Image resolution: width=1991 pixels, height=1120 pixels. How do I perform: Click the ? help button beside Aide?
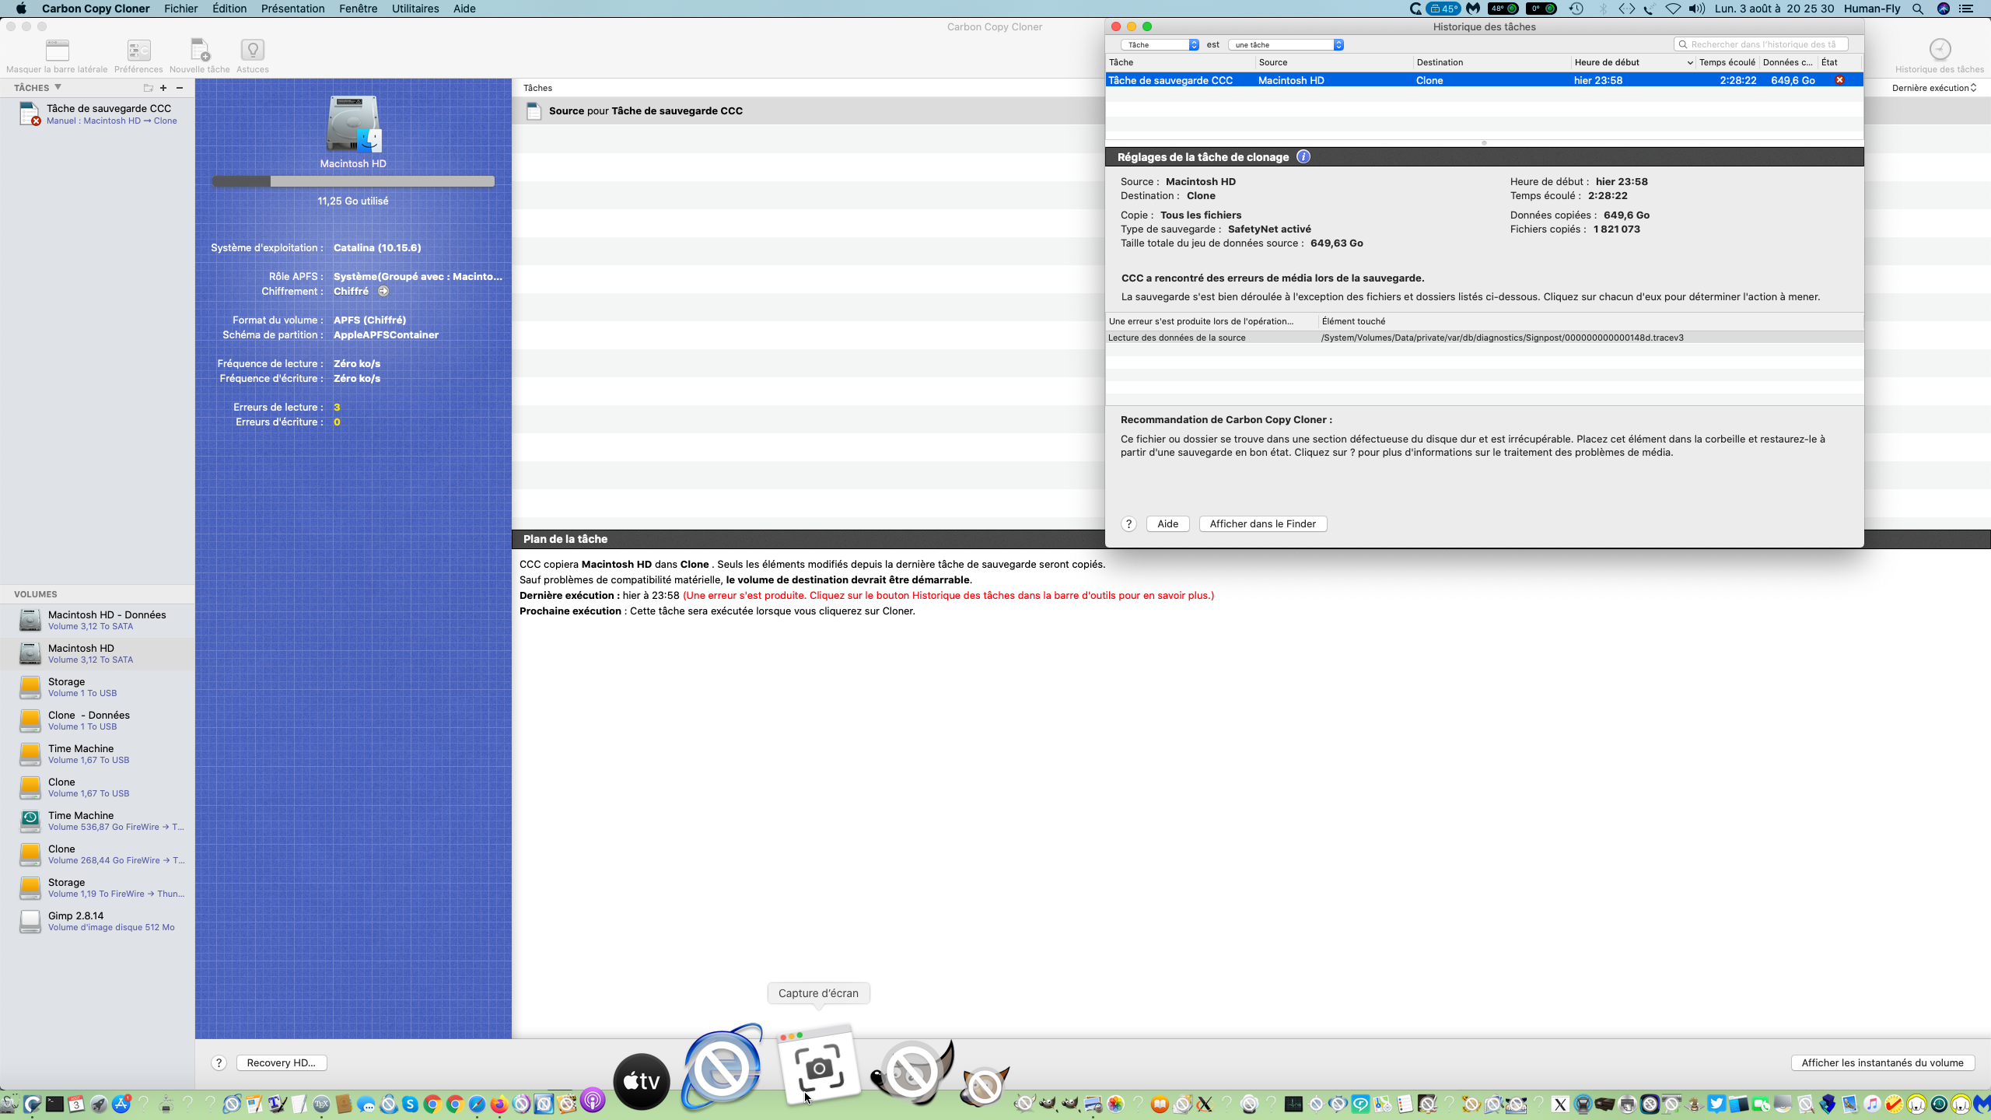1128,524
